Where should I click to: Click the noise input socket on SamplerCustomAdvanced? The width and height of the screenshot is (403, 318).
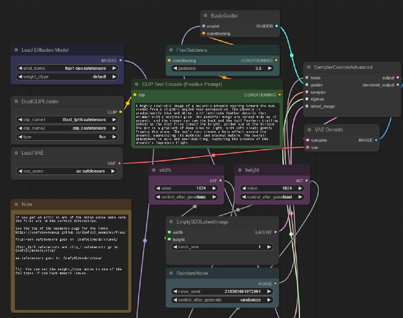pos(307,78)
